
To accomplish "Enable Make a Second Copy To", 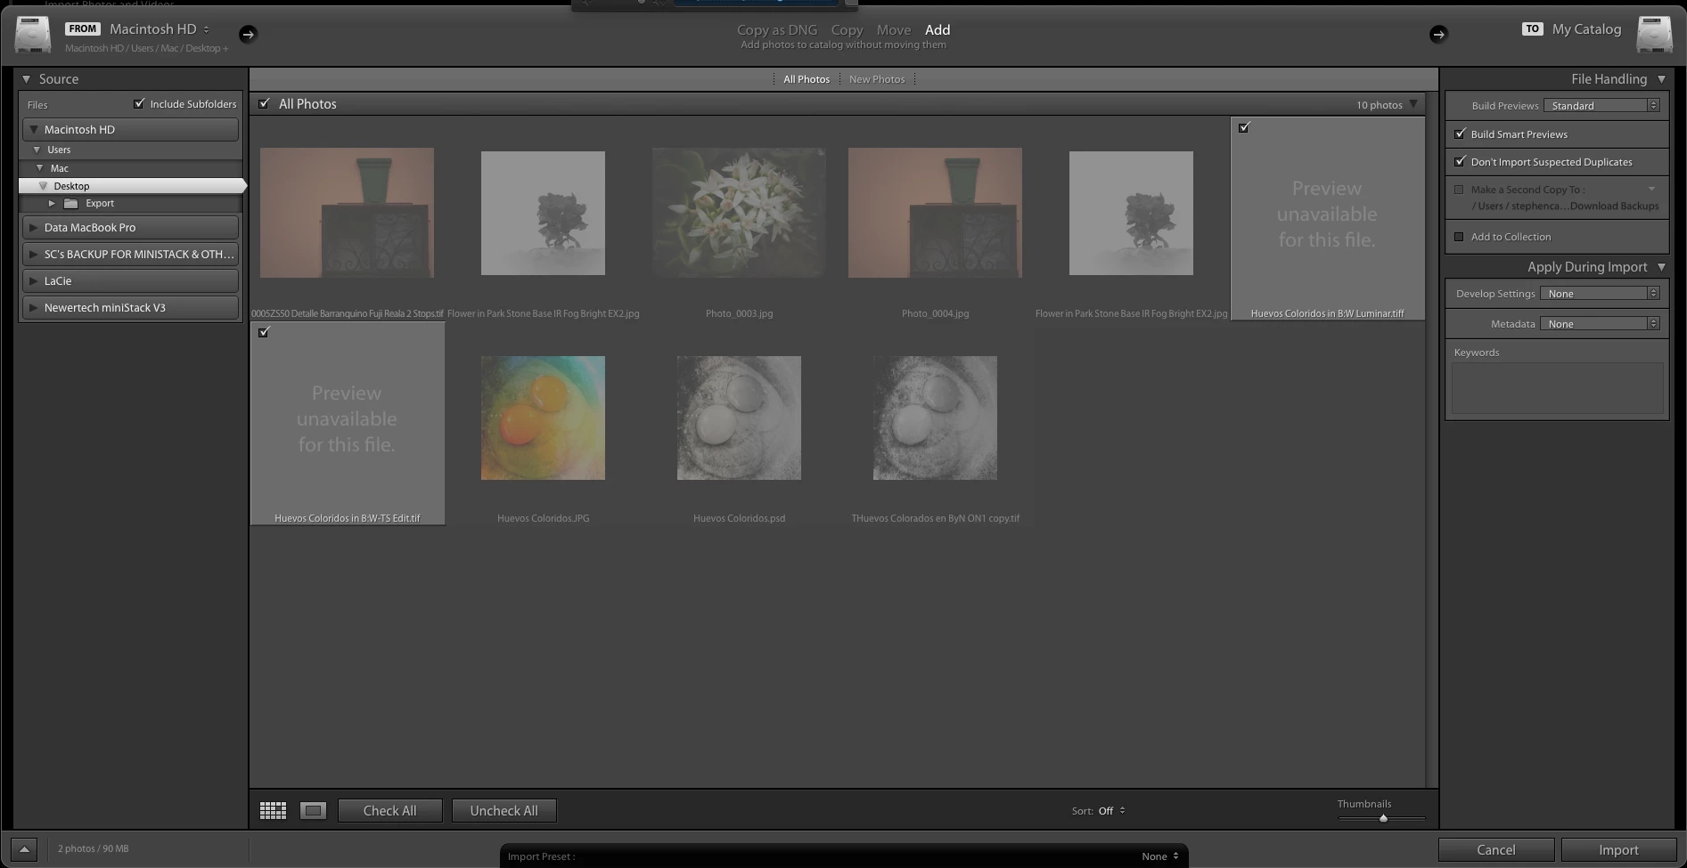I will (x=1459, y=190).
